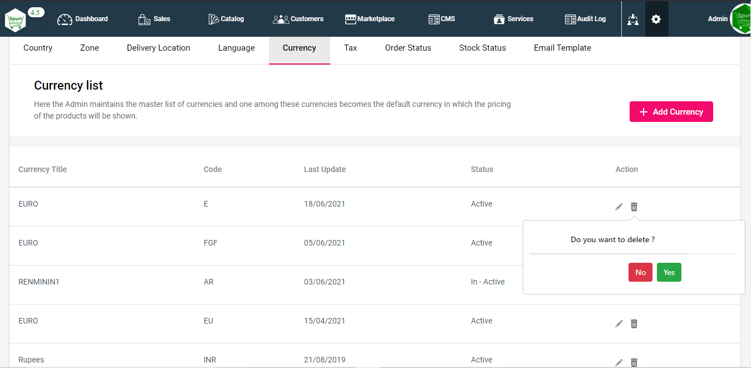Image resolution: width=751 pixels, height=368 pixels.
Task: Edit the EURO row with code E
Action: coord(619,207)
